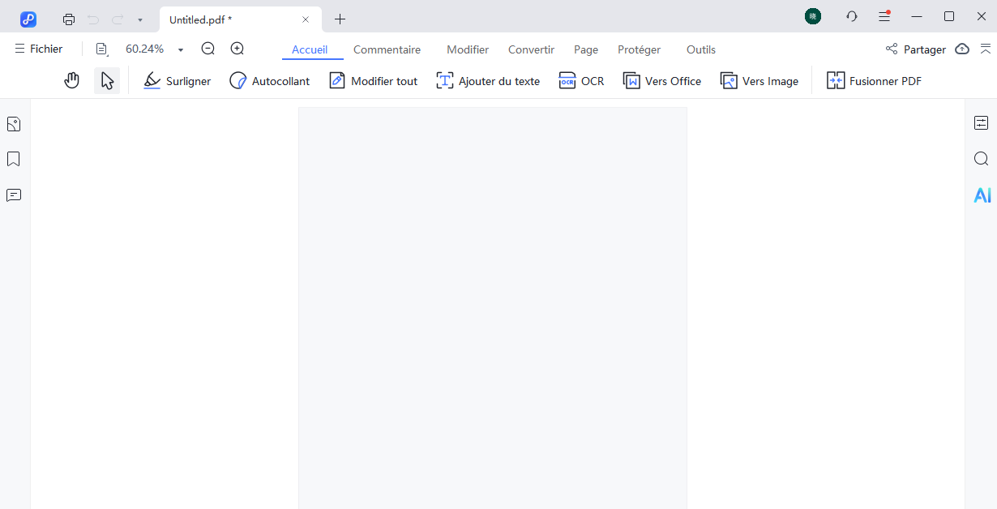This screenshot has height=509, width=997.
Task: Activate the selection arrow tool
Action: coord(107,80)
